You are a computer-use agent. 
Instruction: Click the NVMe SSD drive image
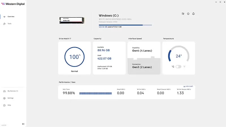[x=73, y=21]
